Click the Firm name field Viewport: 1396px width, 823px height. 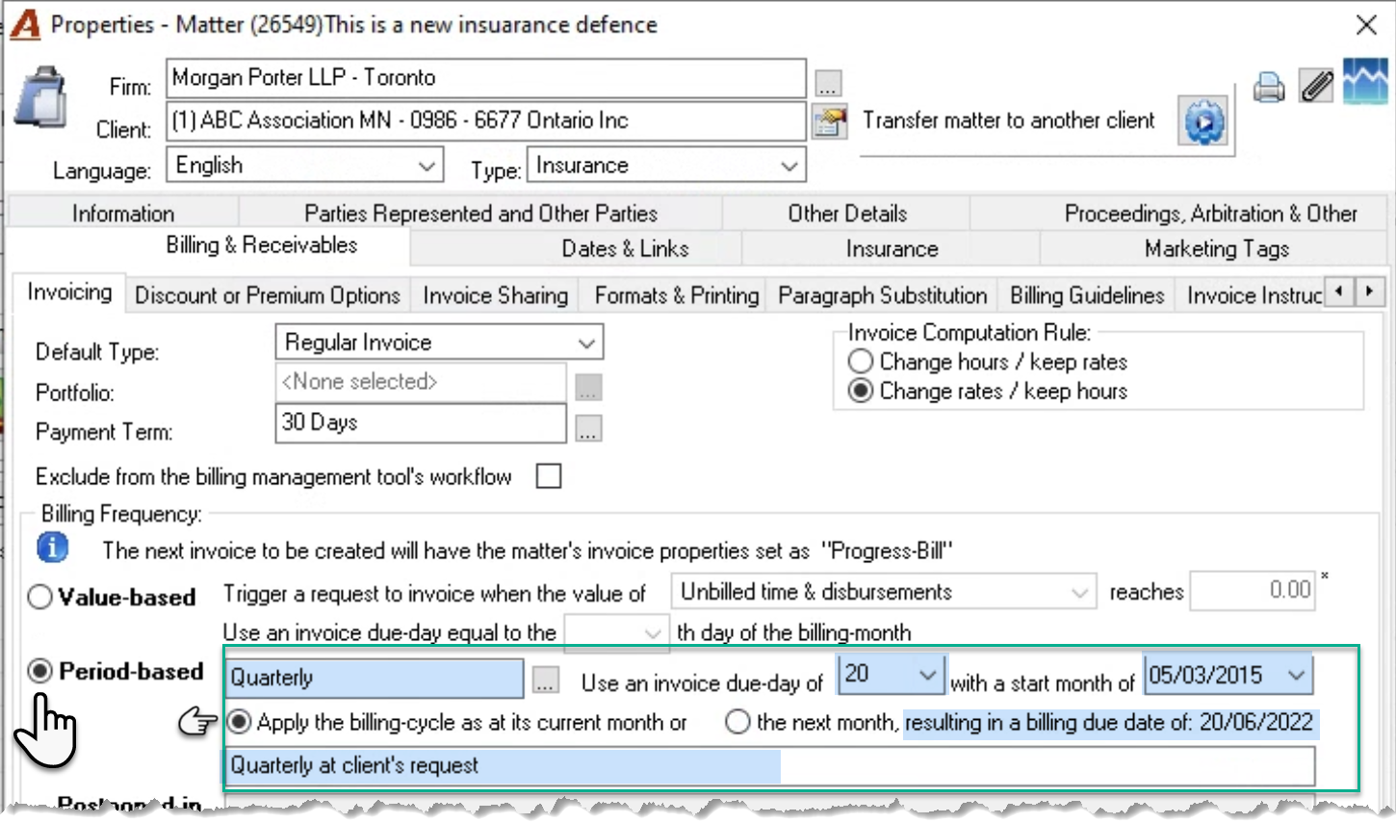[x=486, y=78]
